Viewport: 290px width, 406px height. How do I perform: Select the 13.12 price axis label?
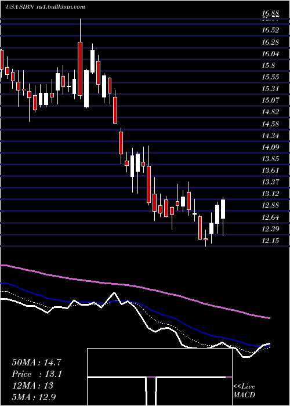click(x=270, y=194)
